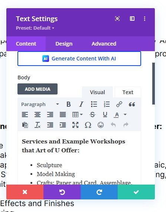Expand the Preset: Default dropdown
This screenshot has width=166, height=212.
pos(35,28)
